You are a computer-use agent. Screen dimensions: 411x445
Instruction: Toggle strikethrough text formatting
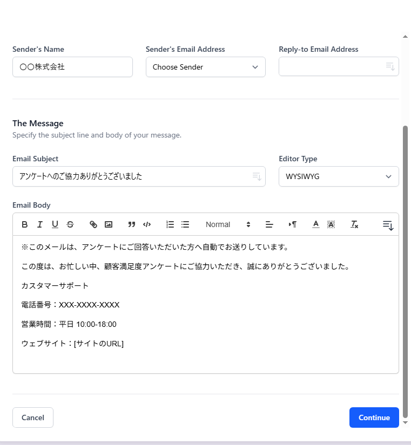[x=70, y=224]
